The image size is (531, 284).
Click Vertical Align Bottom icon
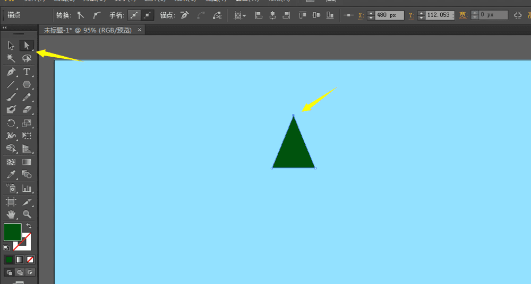click(330, 15)
